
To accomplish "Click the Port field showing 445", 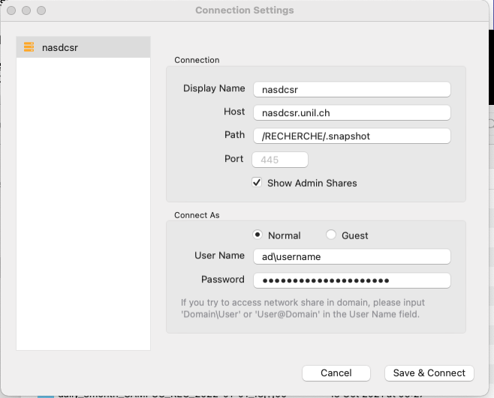I will (281, 160).
